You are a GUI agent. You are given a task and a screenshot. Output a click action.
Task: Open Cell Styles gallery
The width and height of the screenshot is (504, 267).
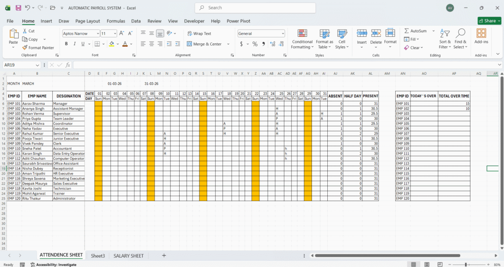coord(342,39)
